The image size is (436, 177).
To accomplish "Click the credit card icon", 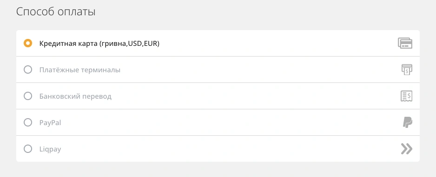I will pos(405,43).
